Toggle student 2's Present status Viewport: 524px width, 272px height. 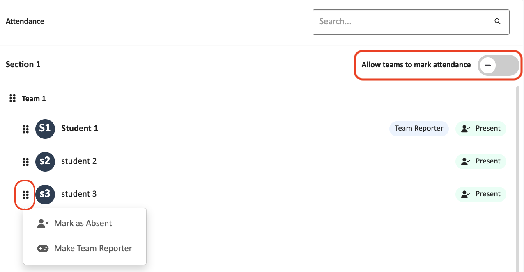click(480, 161)
